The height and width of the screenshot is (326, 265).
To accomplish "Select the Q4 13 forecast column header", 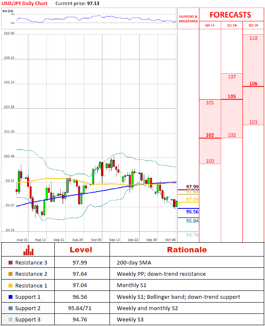I will pyautogui.click(x=210, y=25).
